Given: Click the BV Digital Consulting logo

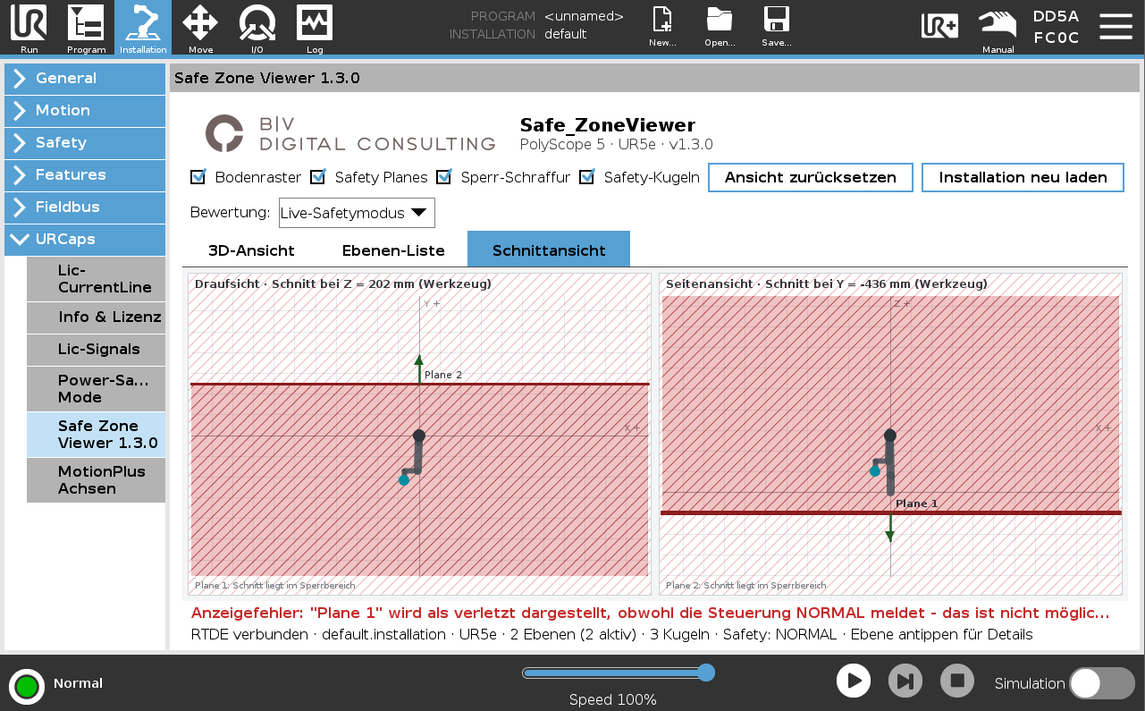Looking at the screenshot, I should pyautogui.click(x=349, y=133).
